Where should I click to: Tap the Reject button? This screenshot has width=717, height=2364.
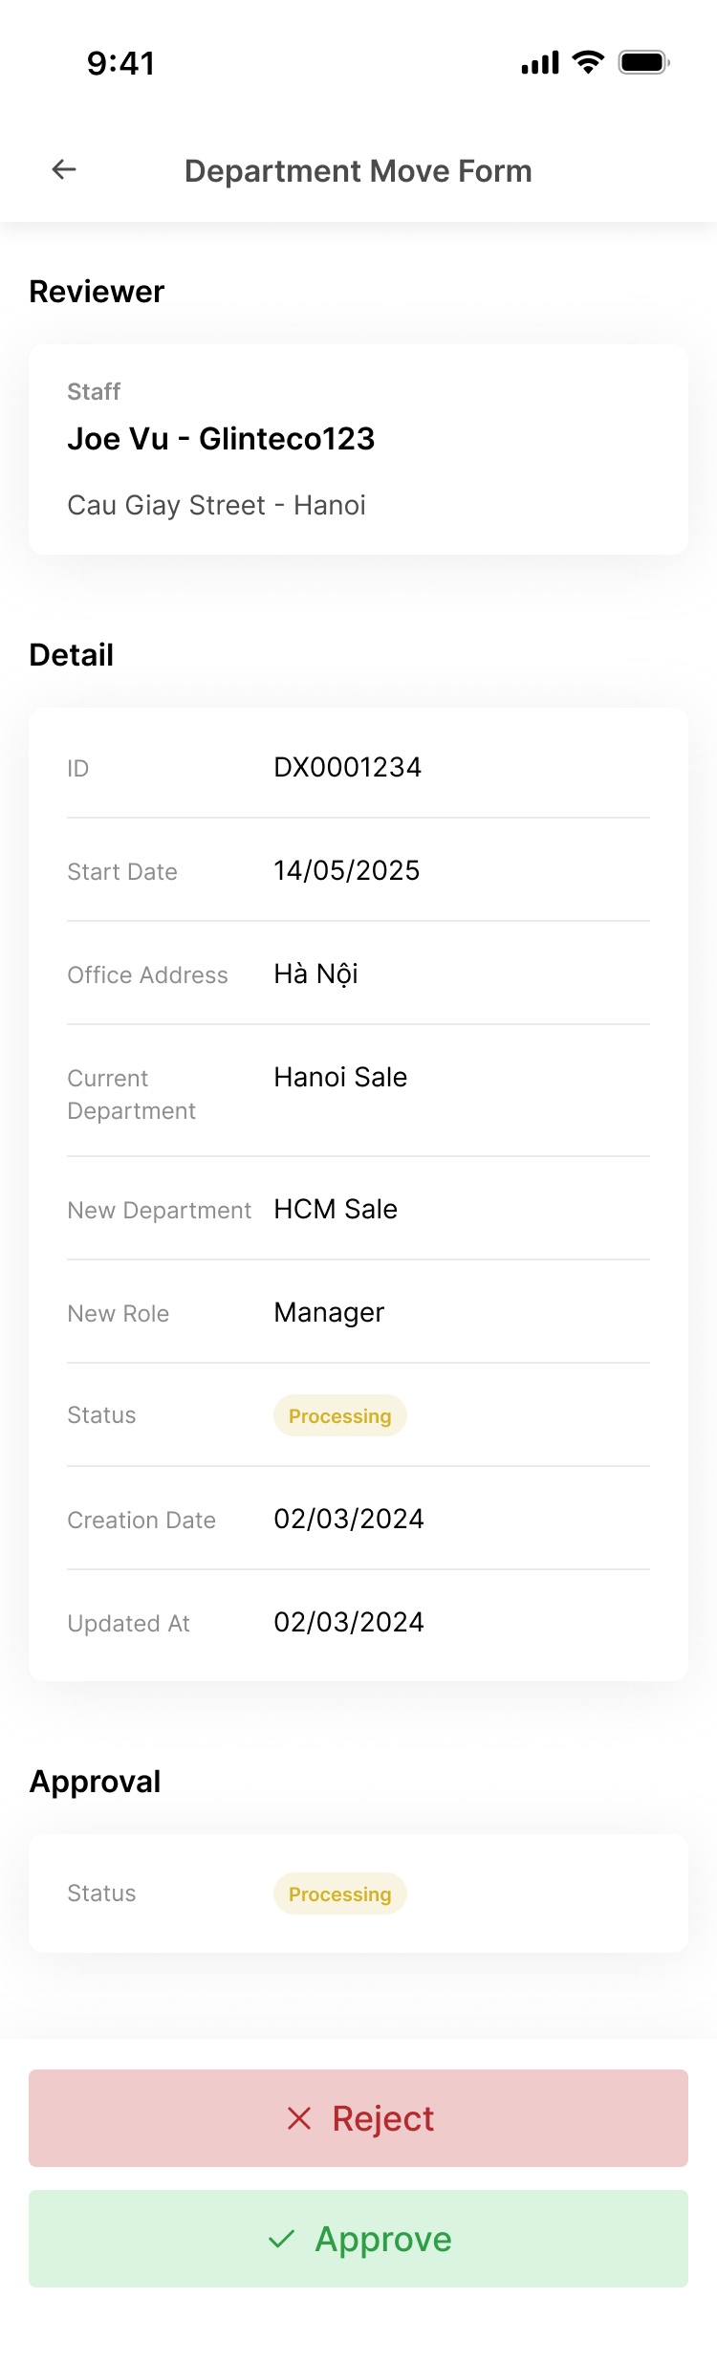pos(358,2117)
